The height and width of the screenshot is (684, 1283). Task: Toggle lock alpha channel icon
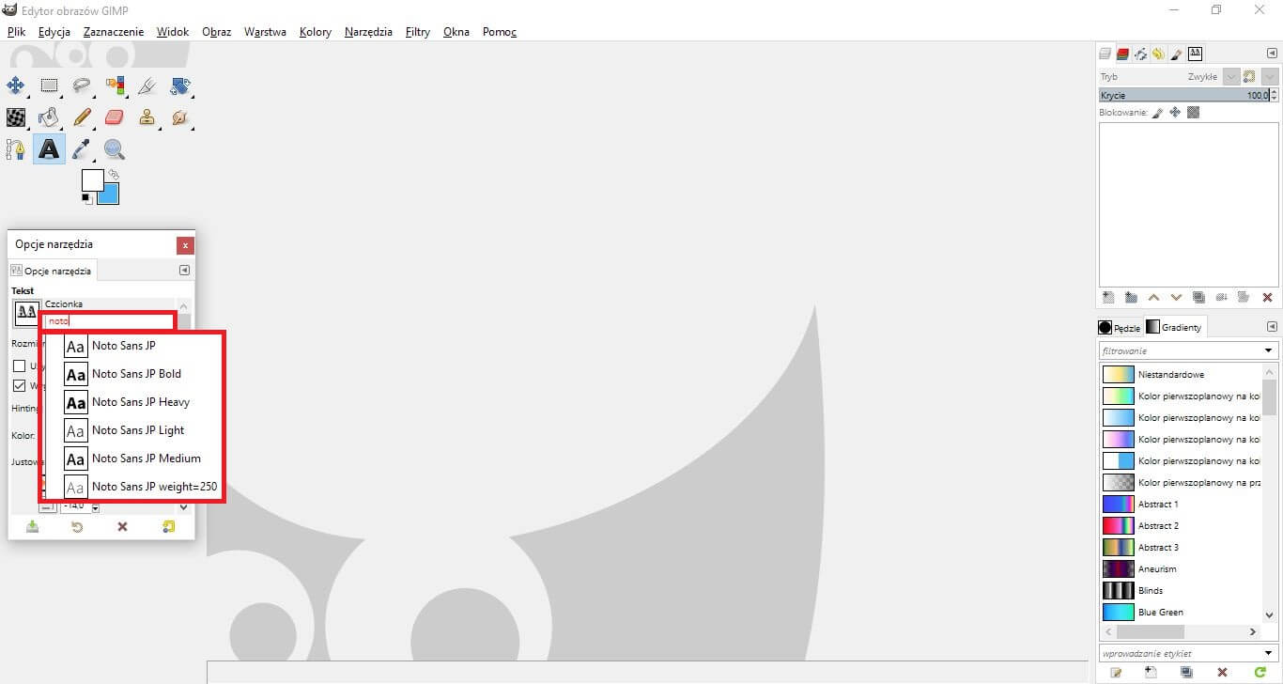pos(1193,113)
